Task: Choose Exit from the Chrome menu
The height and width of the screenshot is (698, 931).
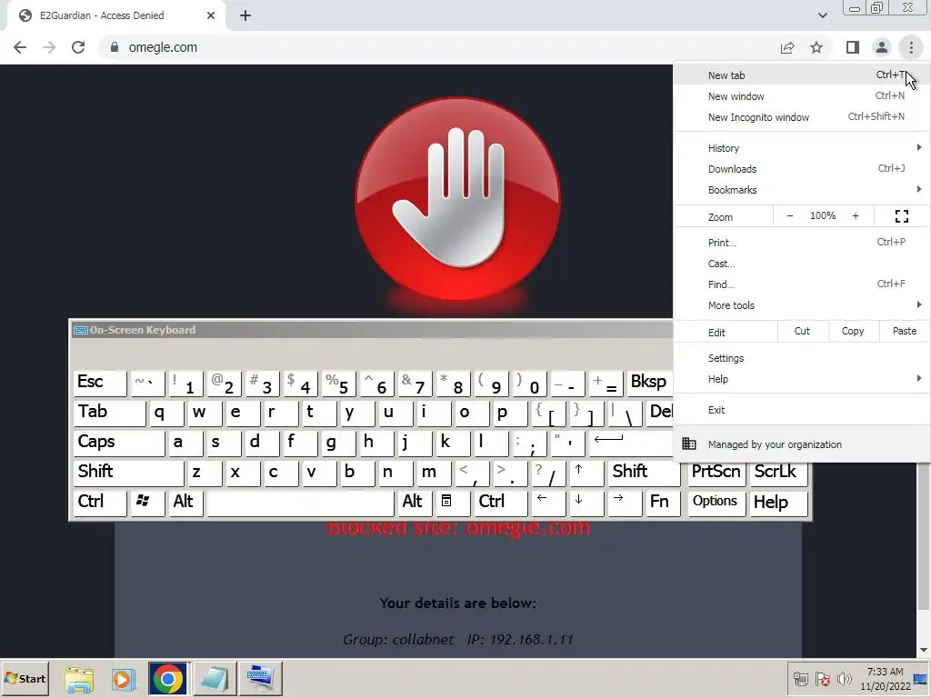Action: [x=802, y=410]
